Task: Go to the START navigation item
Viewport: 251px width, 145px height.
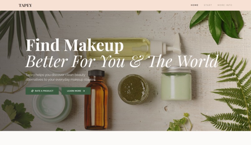Action: [x=208, y=5]
